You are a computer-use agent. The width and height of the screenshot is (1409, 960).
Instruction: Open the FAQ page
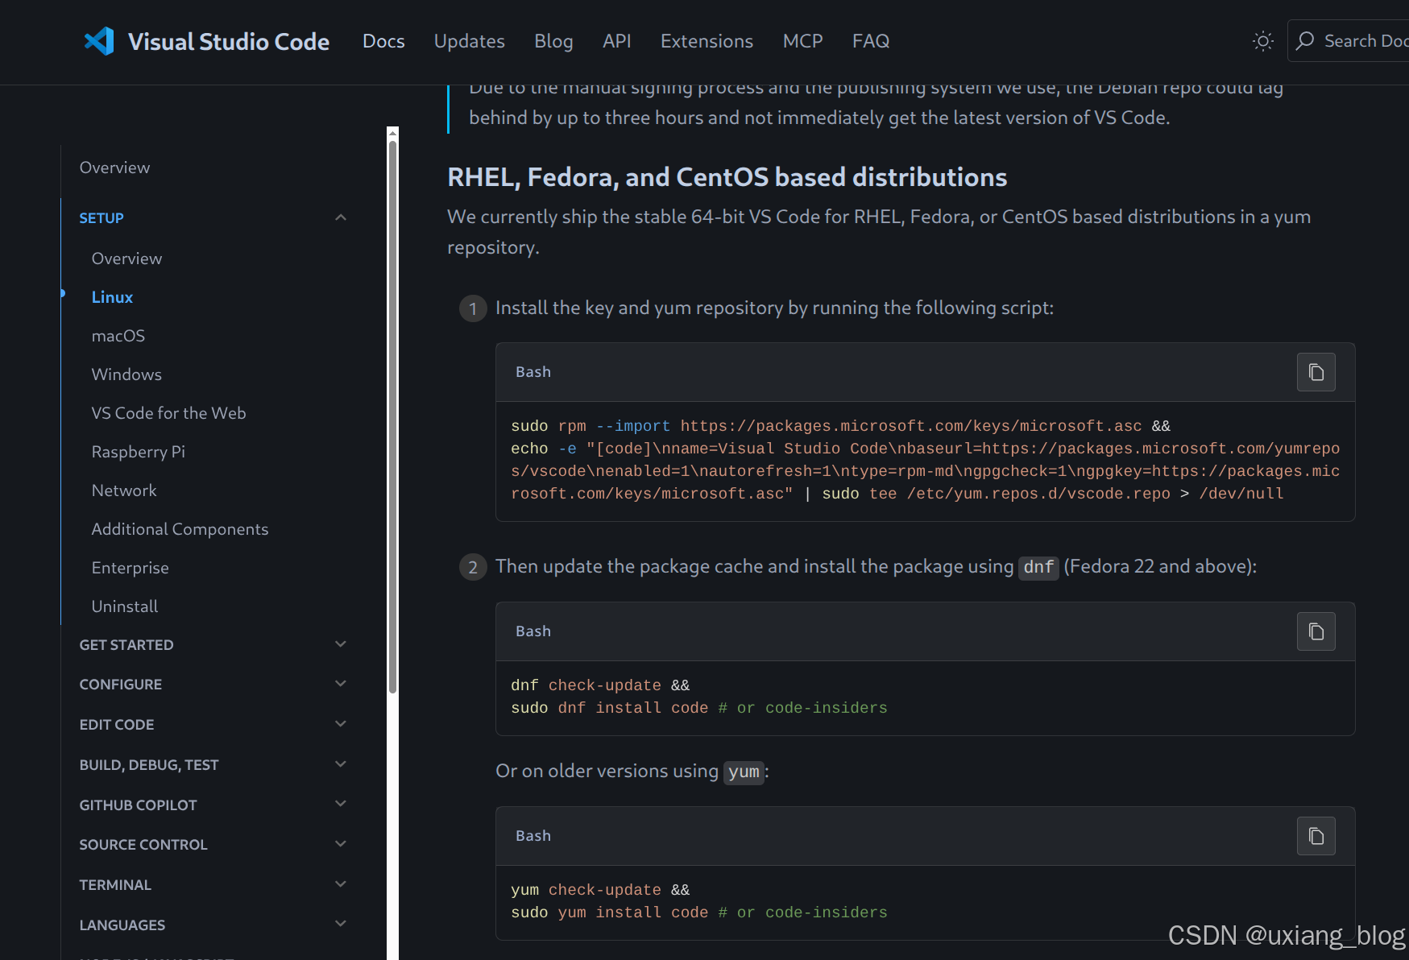(x=871, y=41)
